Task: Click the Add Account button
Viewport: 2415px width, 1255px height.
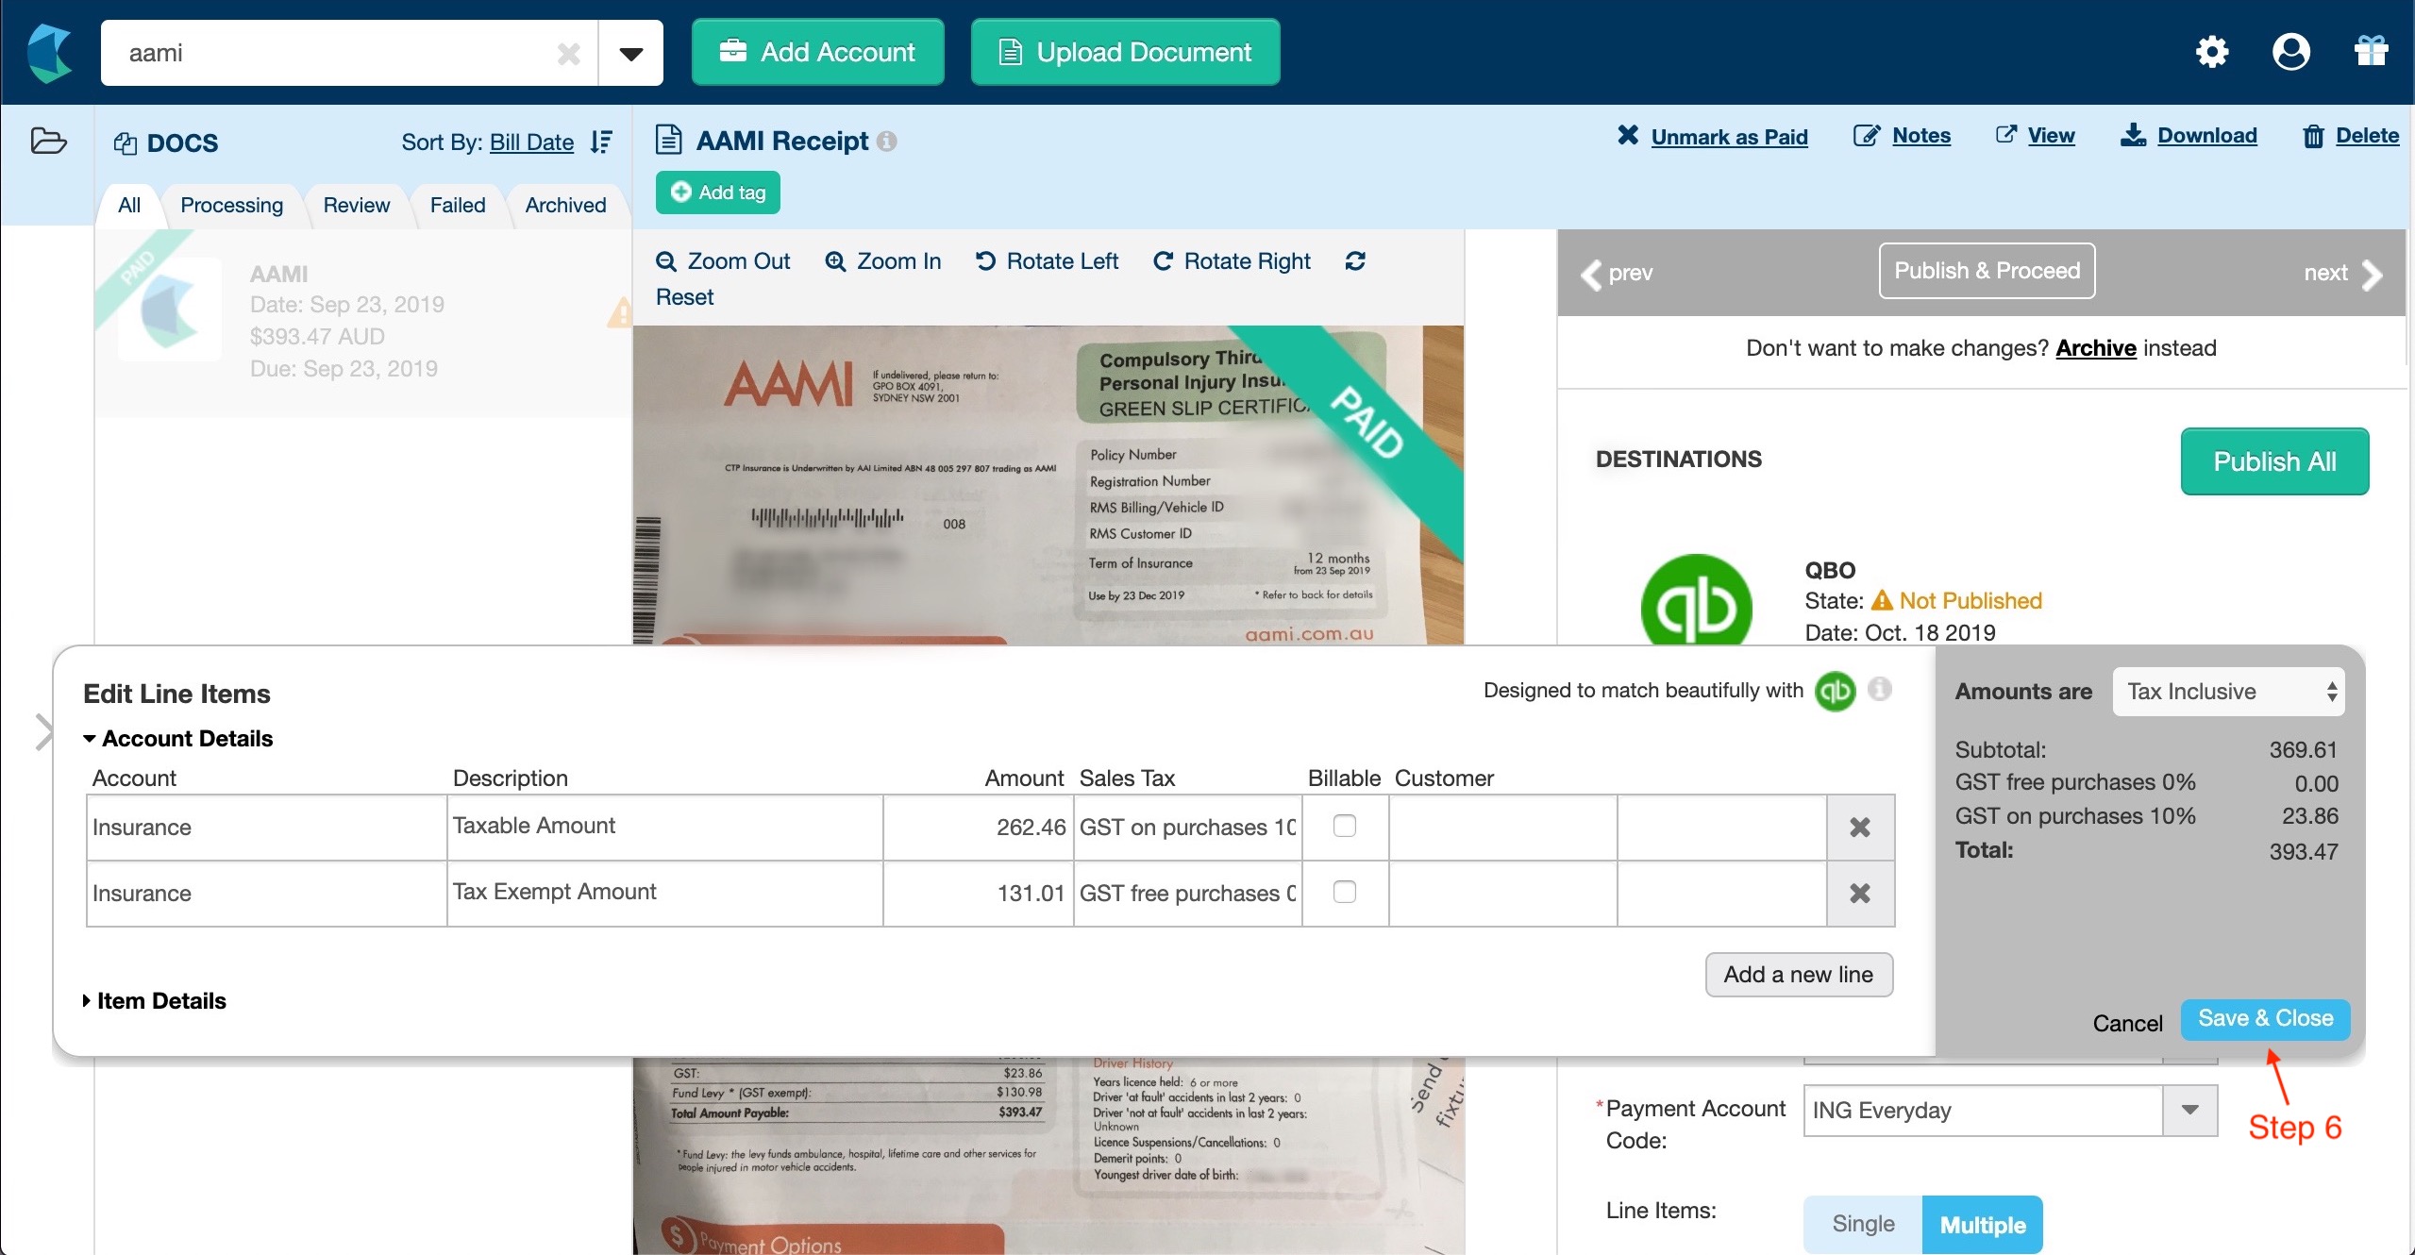Action: (817, 52)
